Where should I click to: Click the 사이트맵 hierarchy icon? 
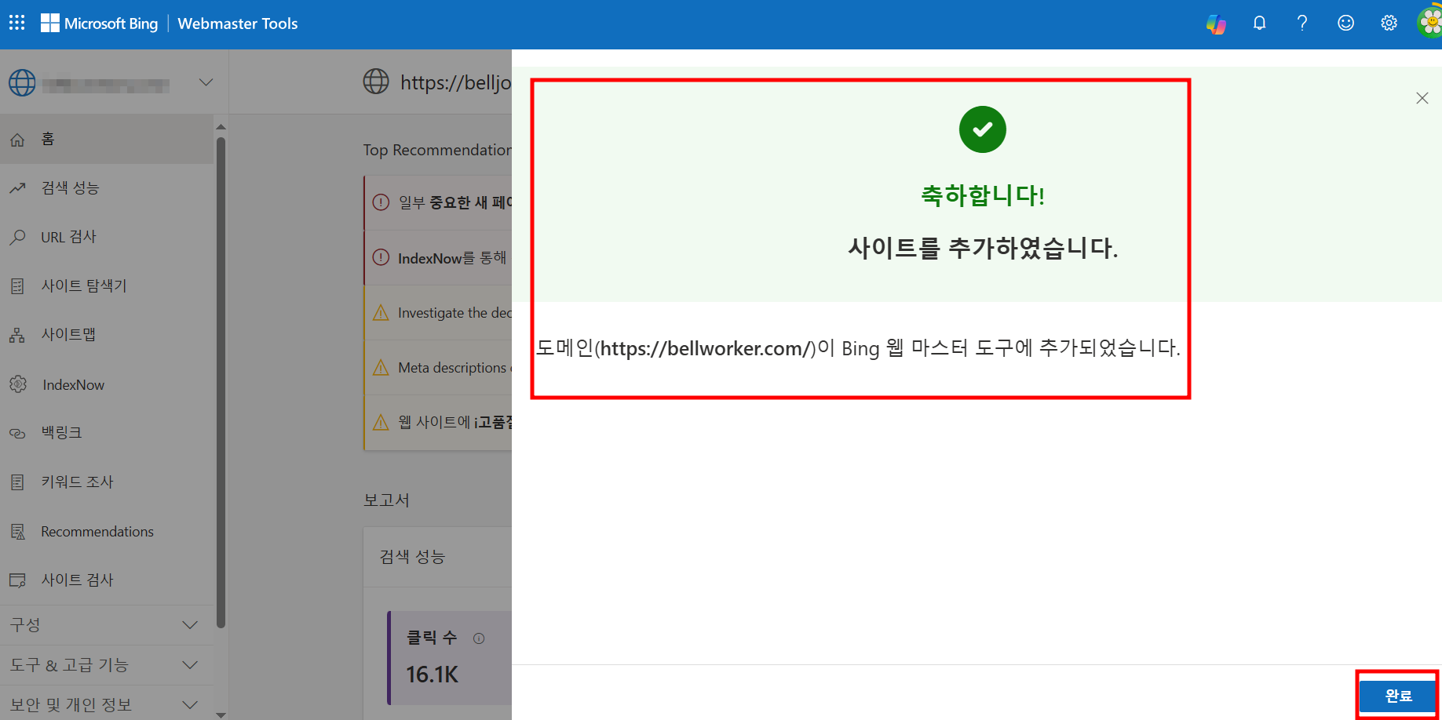(17, 336)
